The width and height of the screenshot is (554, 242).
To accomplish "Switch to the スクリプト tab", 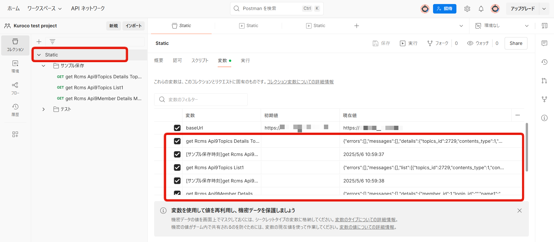I will pos(200,60).
